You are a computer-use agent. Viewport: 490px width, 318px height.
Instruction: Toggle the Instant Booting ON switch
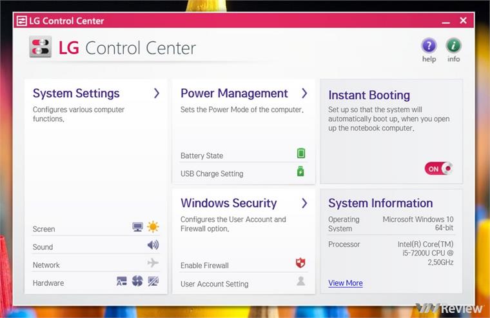[438, 169]
